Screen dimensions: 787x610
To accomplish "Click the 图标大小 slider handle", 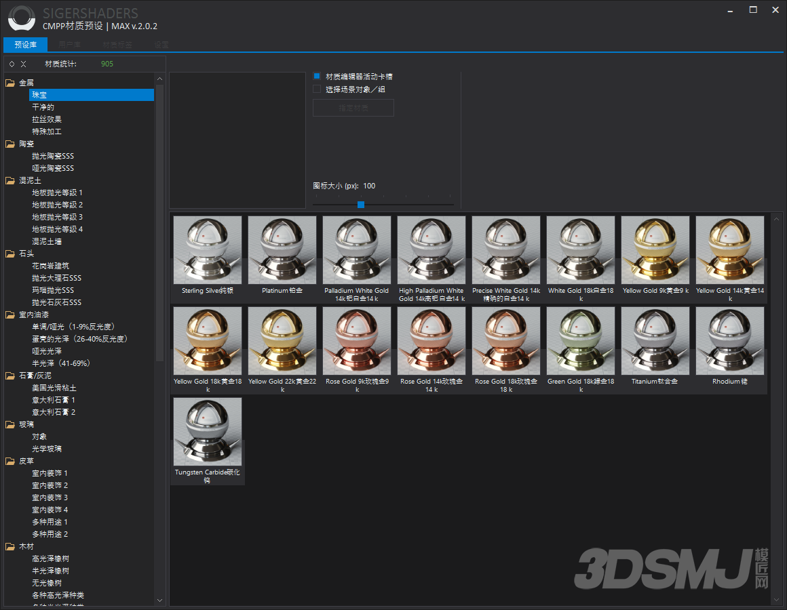I will (361, 204).
